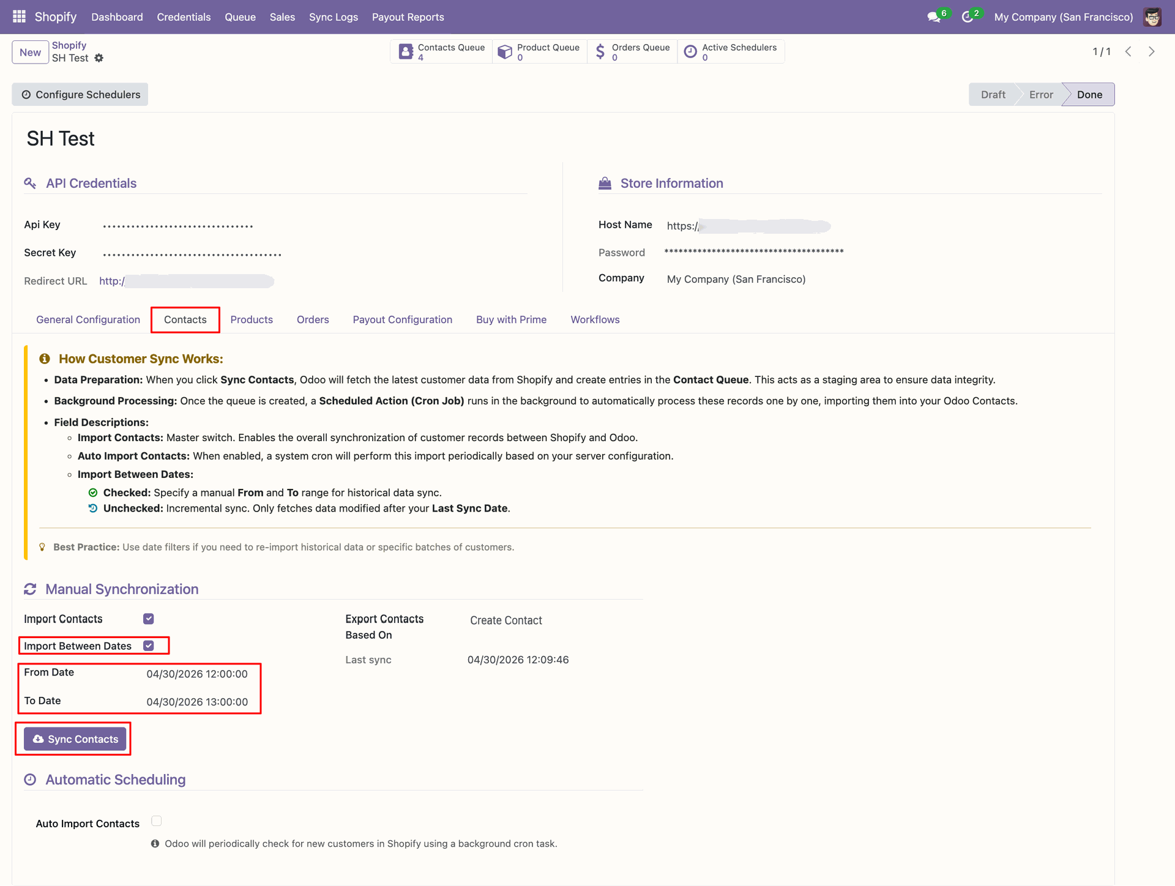Set status to Draft

[993, 94]
